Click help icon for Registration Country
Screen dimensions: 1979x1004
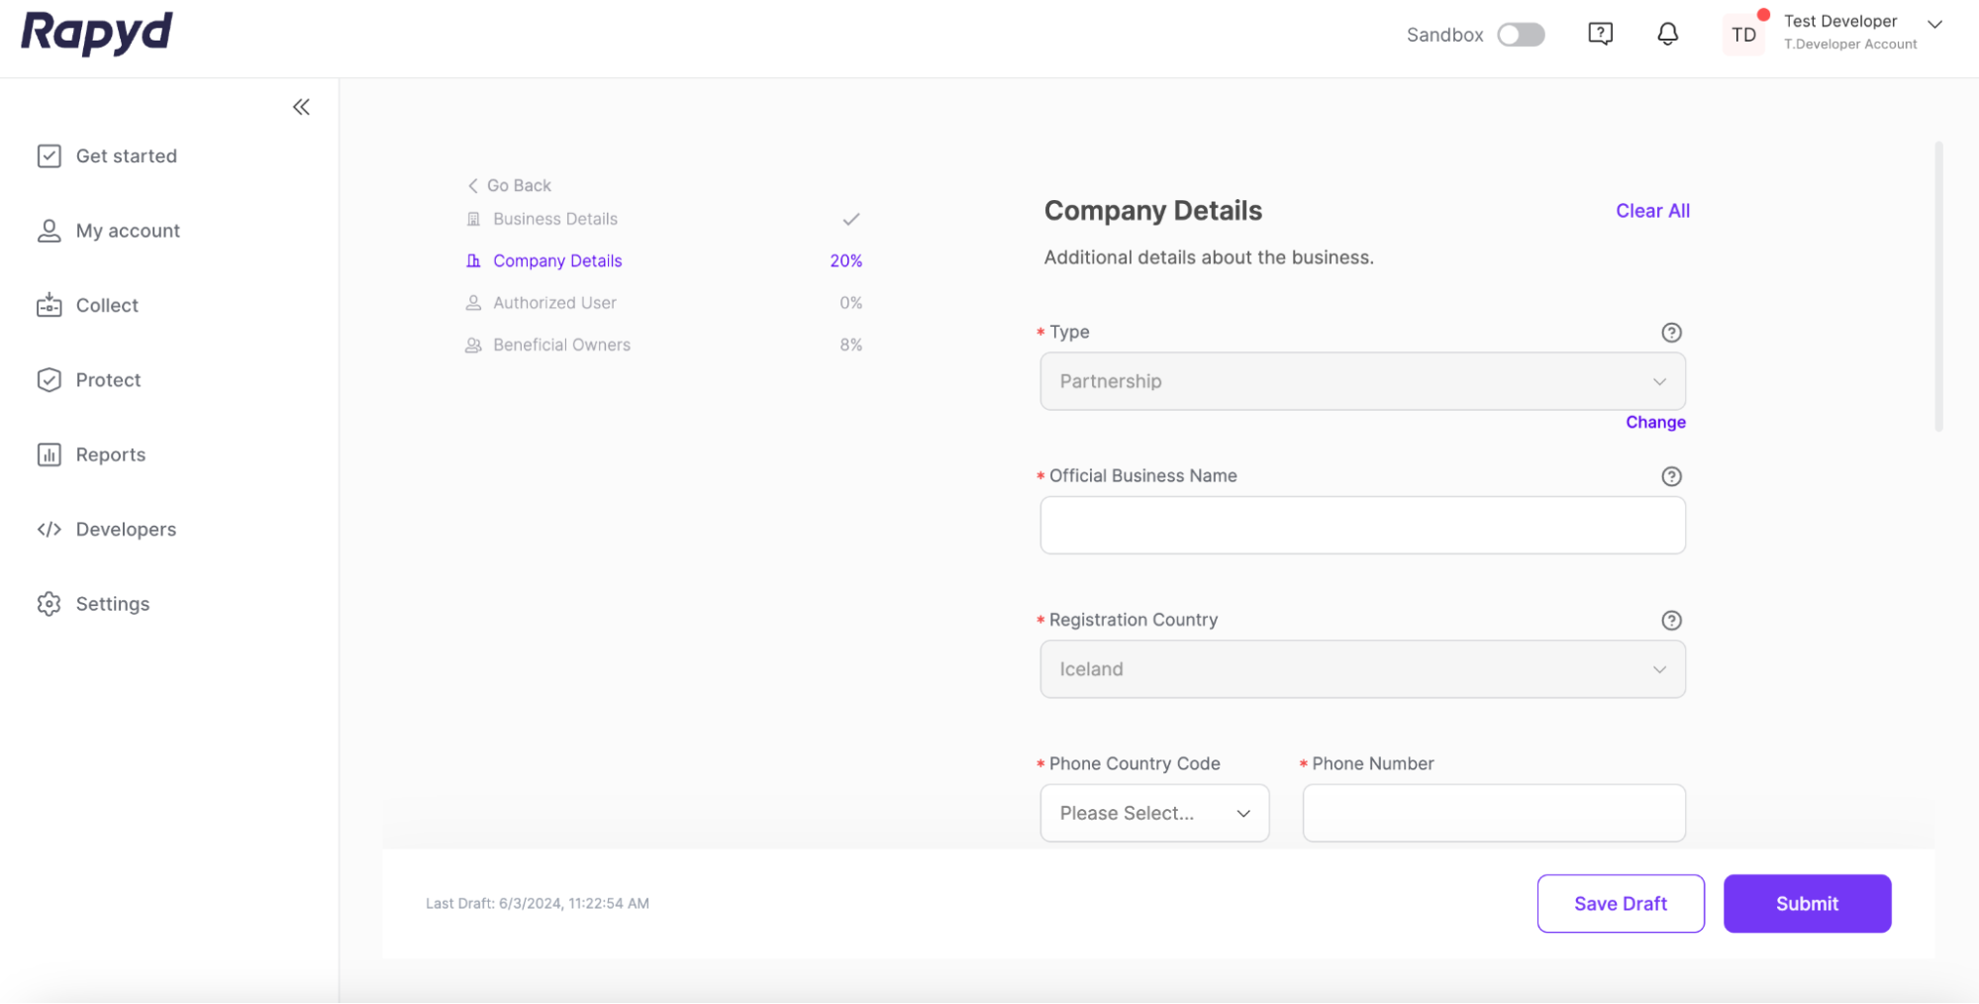pos(1671,621)
